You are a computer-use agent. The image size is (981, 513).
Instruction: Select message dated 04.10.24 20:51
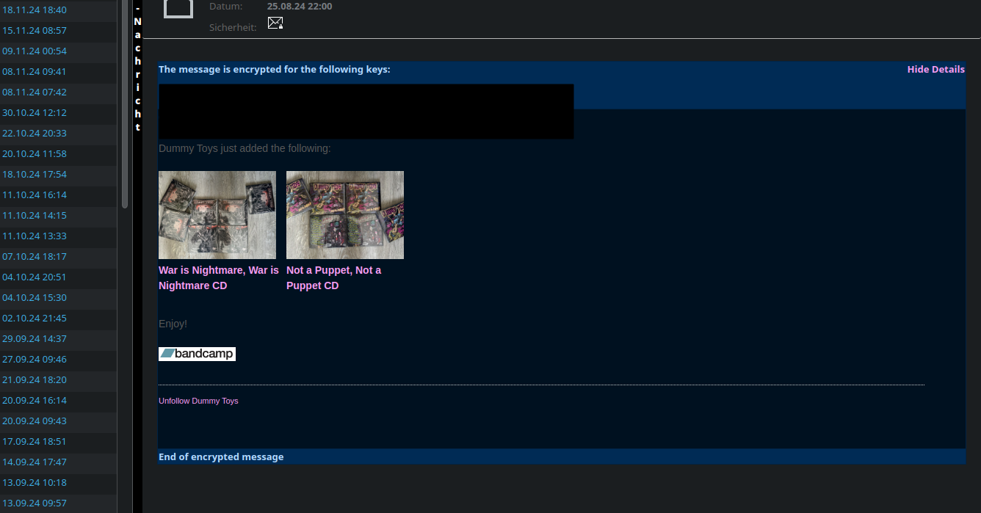point(59,277)
